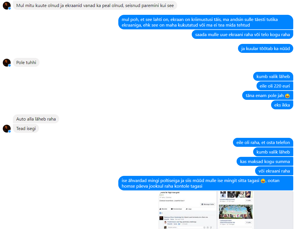Click the received "Mul mitu kuute olnud" message text
Screen dimensions: 298x229
click(x=95, y=6)
